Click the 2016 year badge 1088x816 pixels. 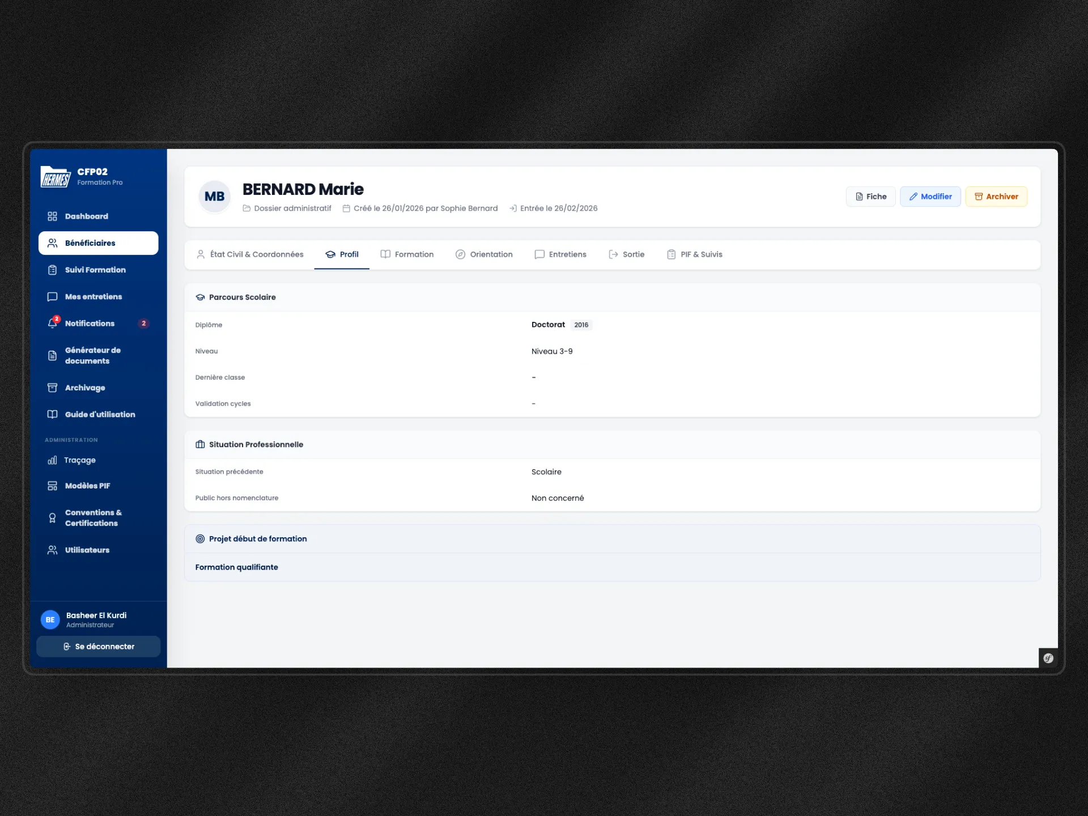[x=581, y=325]
